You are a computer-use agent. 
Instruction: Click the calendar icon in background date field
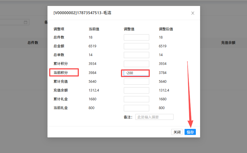click(25, 22)
